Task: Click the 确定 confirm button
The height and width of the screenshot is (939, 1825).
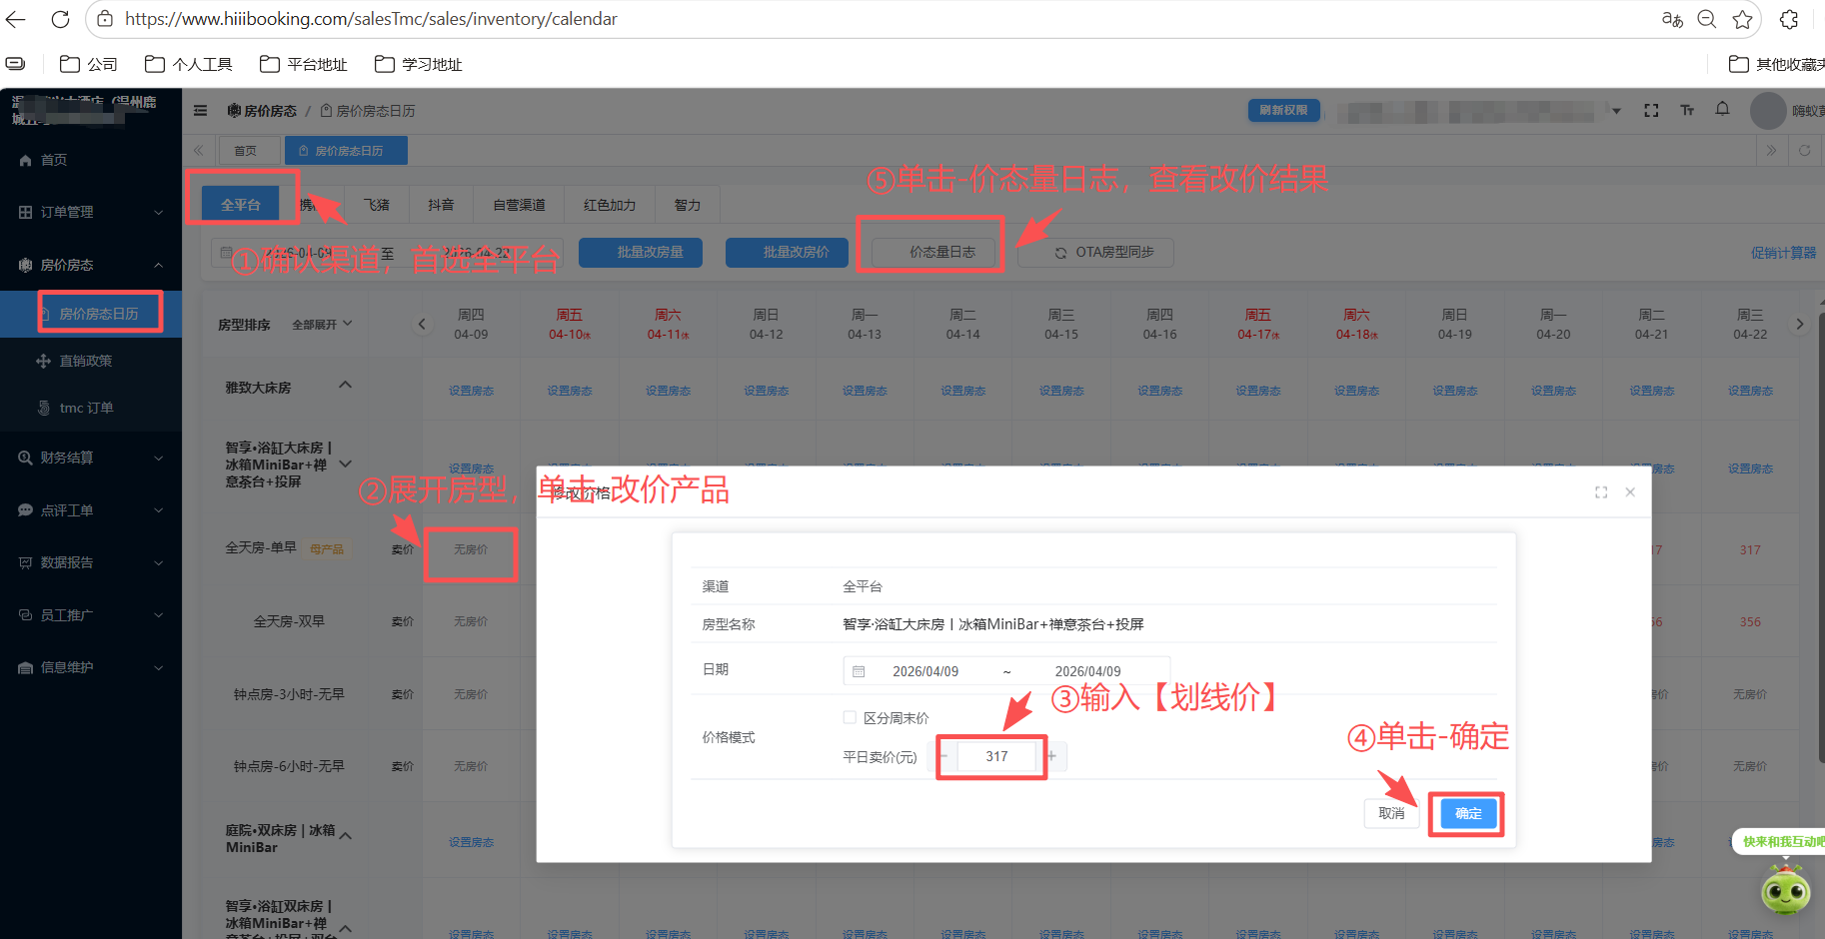Action: tap(1467, 814)
